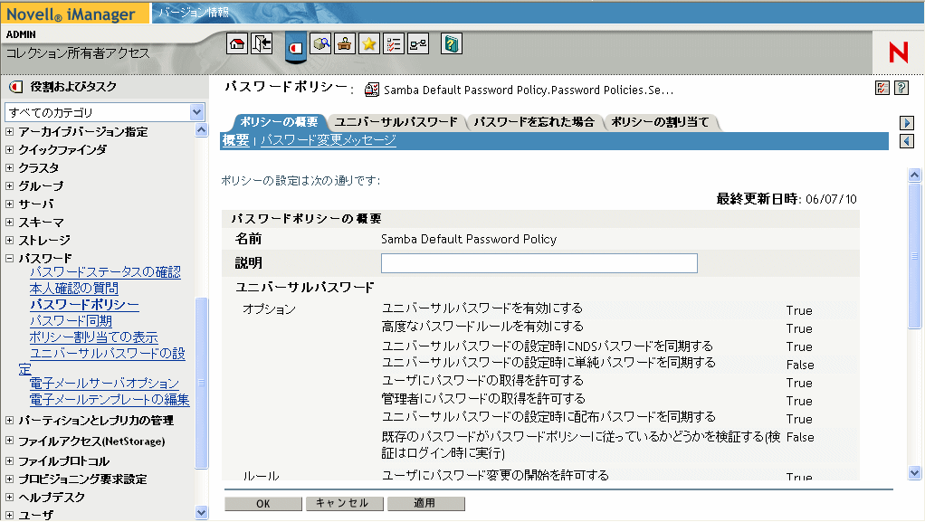Select the ポリシーの概要 tab
The height and width of the screenshot is (522, 925).
[x=279, y=122]
